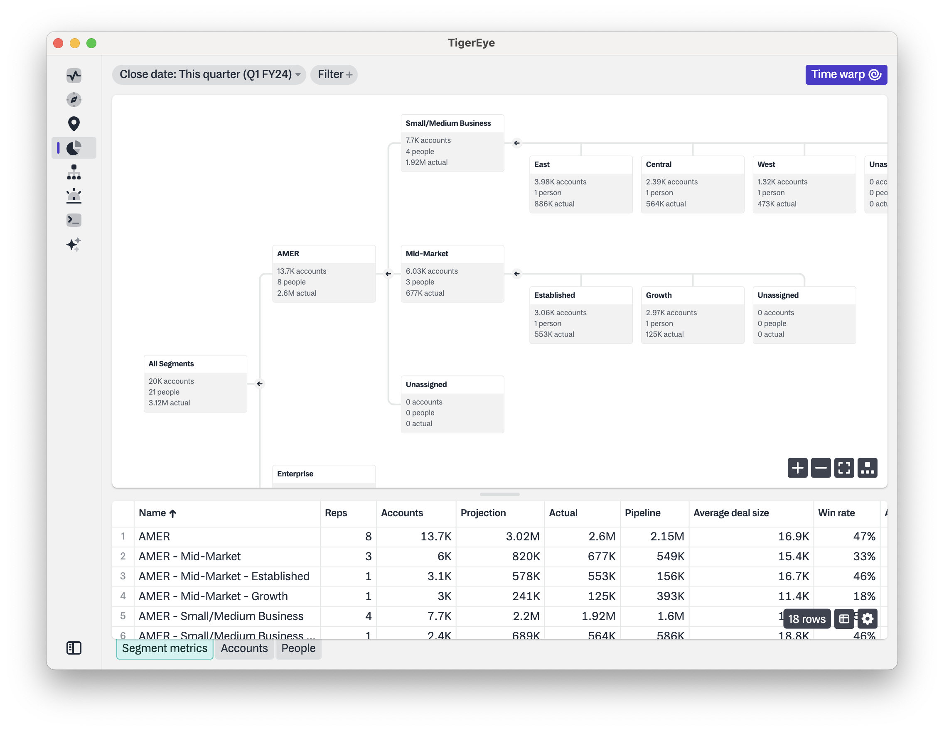
Task: Open the activity pulse sidebar icon
Action: [x=74, y=76]
